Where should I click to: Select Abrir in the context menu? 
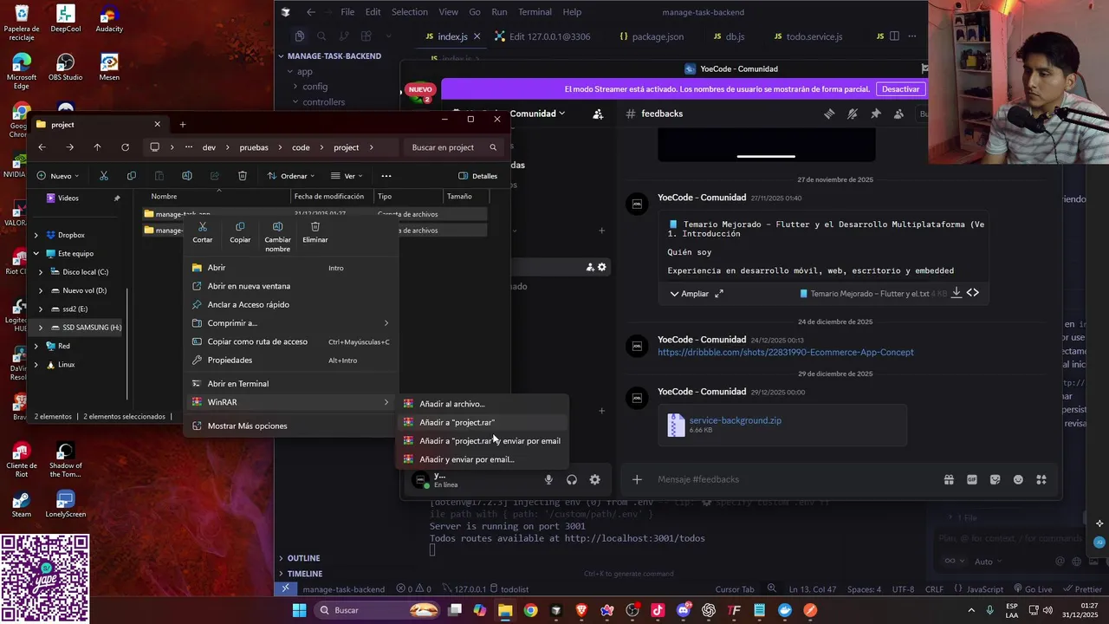click(x=291, y=268)
